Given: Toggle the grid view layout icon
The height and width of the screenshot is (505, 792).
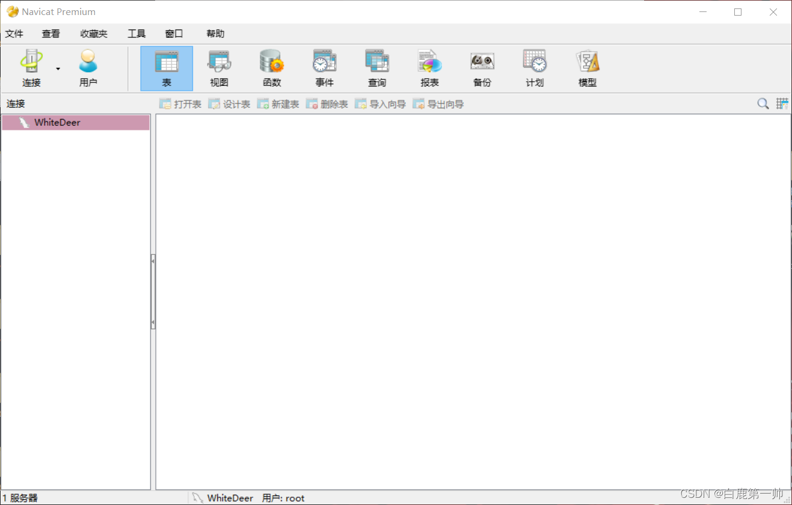Looking at the screenshot, I should click(x=782, y=103).
